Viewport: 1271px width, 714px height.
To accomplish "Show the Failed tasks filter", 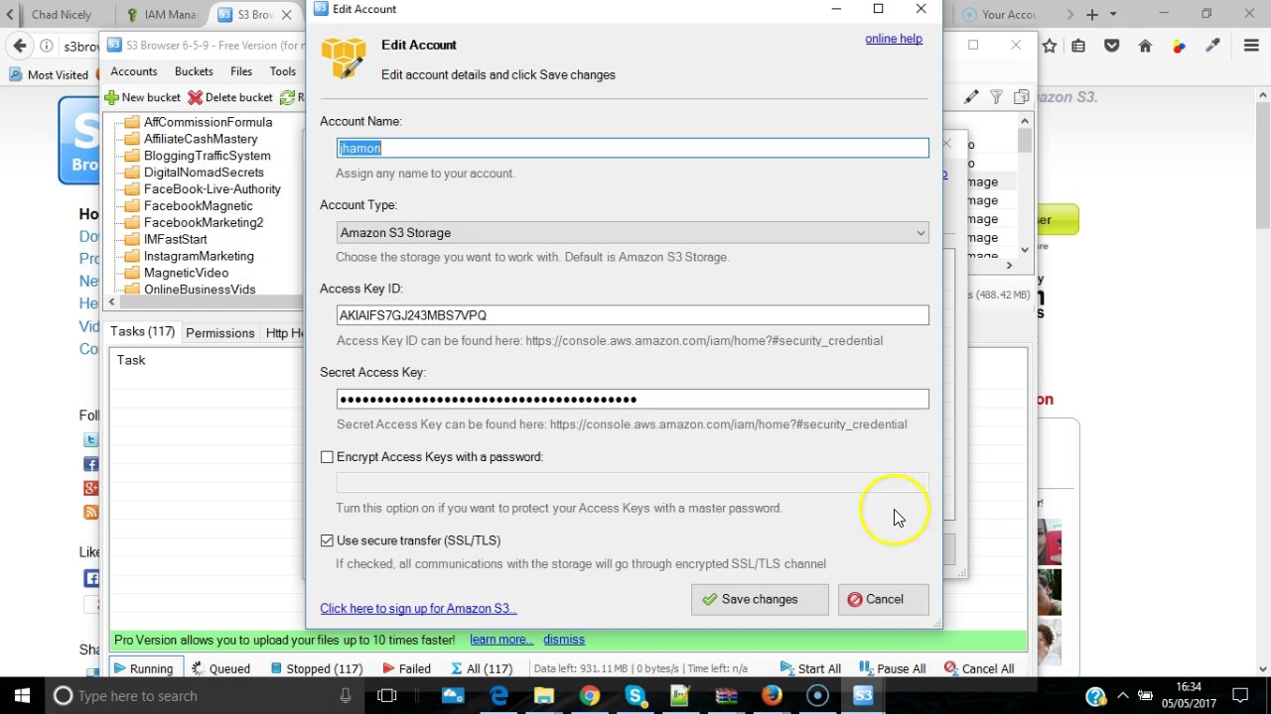I will [x=406, y=668].
